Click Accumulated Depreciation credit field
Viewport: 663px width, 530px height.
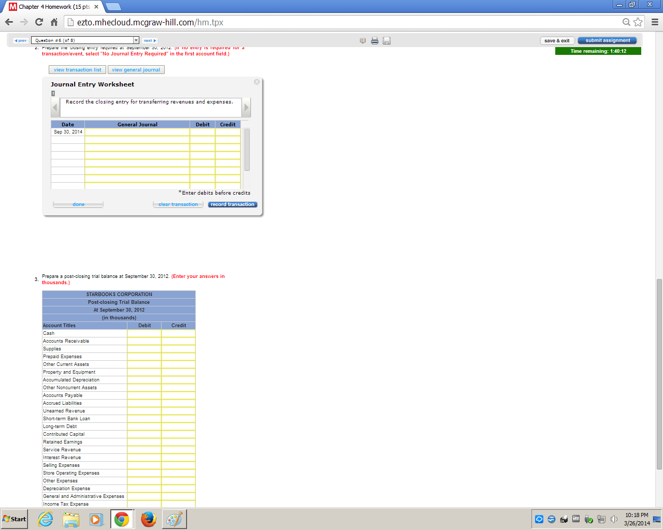click(x=178, y=380)
